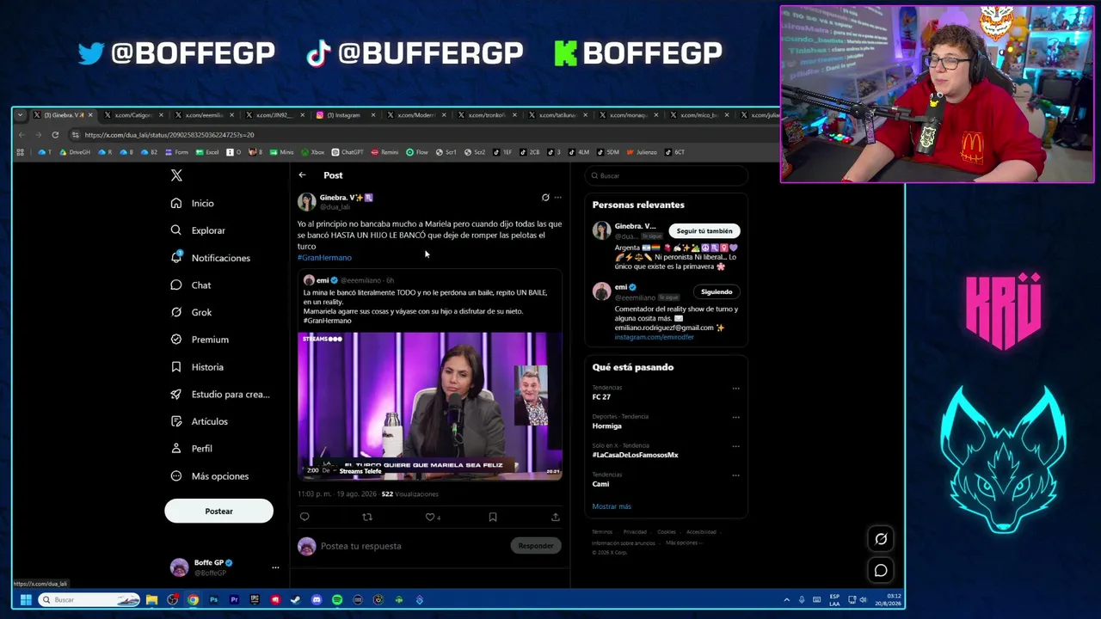Open the Historia clock icon in sidebar

pyautogui.click(x=176, y=367)
